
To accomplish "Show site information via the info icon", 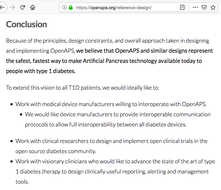I will click(64, 7).
